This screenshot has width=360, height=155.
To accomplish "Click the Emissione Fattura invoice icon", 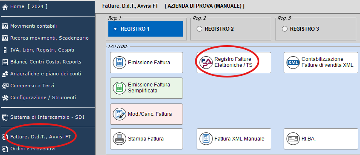I will [119, 63].
